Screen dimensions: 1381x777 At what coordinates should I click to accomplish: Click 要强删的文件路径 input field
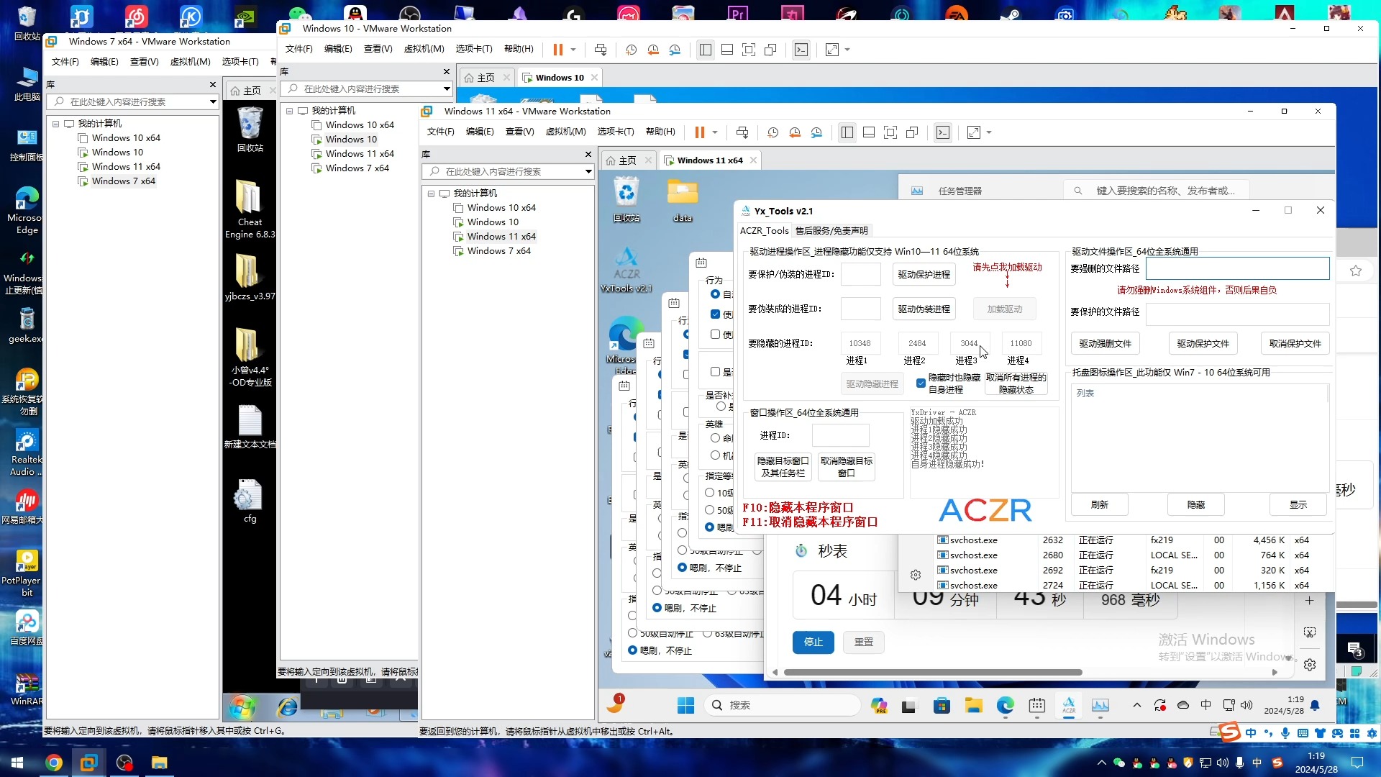(x=1237, y=268)
